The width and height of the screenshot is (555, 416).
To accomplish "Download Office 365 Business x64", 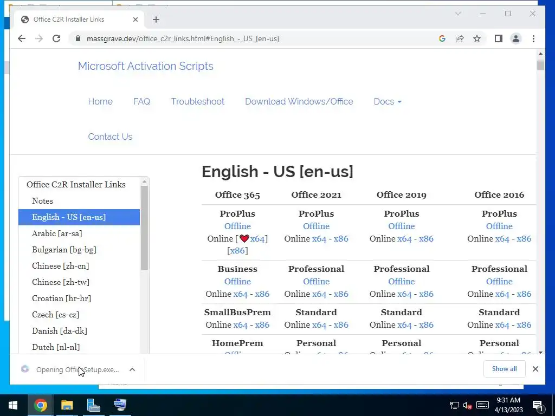I will pos(240,294).
